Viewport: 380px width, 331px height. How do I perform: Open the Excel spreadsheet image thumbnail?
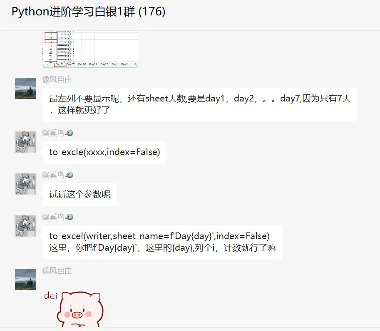coord(90,49)
